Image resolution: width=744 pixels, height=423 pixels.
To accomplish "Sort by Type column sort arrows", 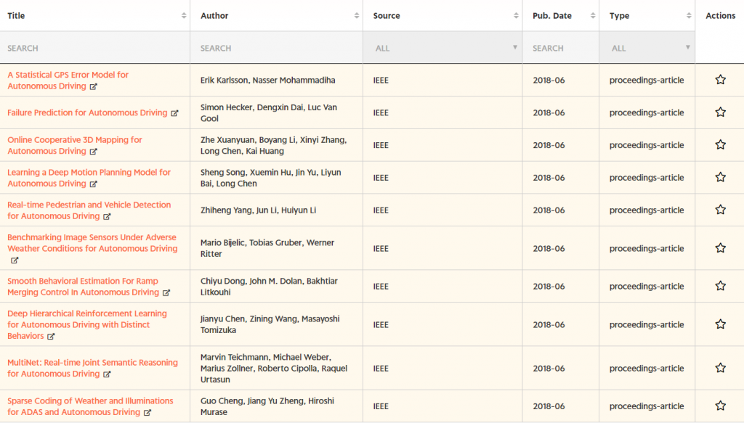I will [x=689, y=16].
